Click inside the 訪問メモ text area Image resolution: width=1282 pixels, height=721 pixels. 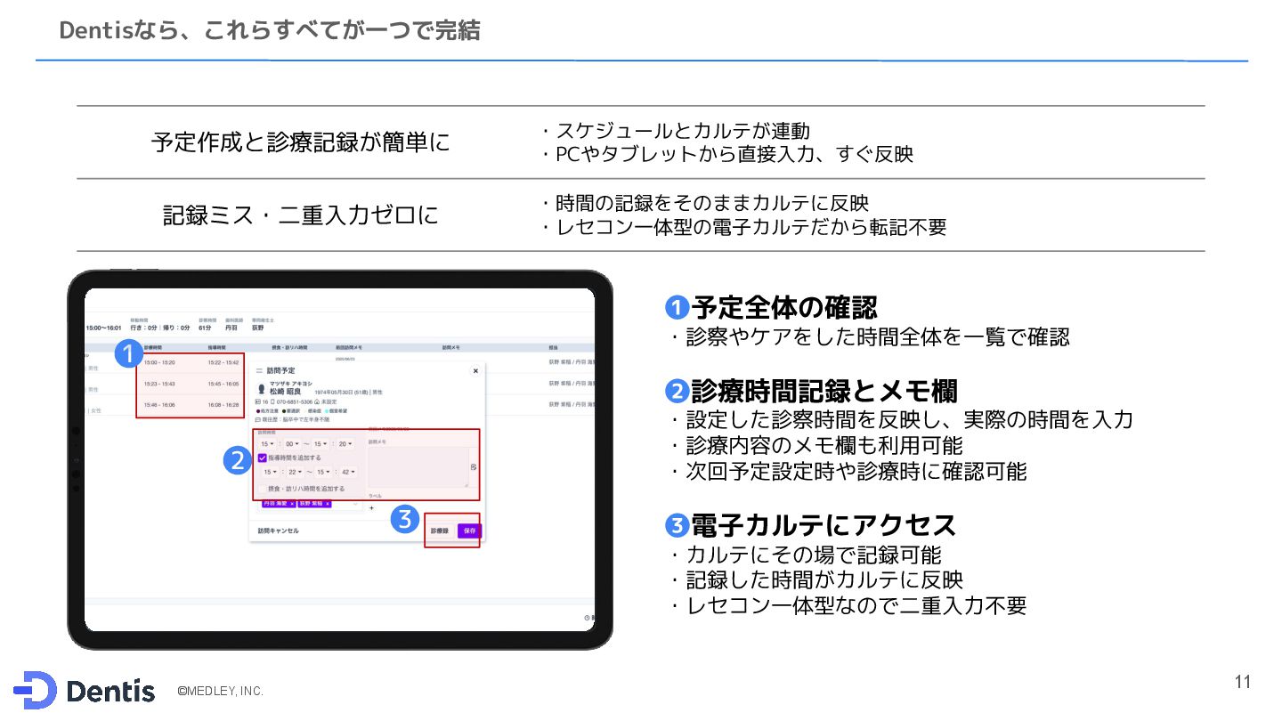click(x=418, y=466)
